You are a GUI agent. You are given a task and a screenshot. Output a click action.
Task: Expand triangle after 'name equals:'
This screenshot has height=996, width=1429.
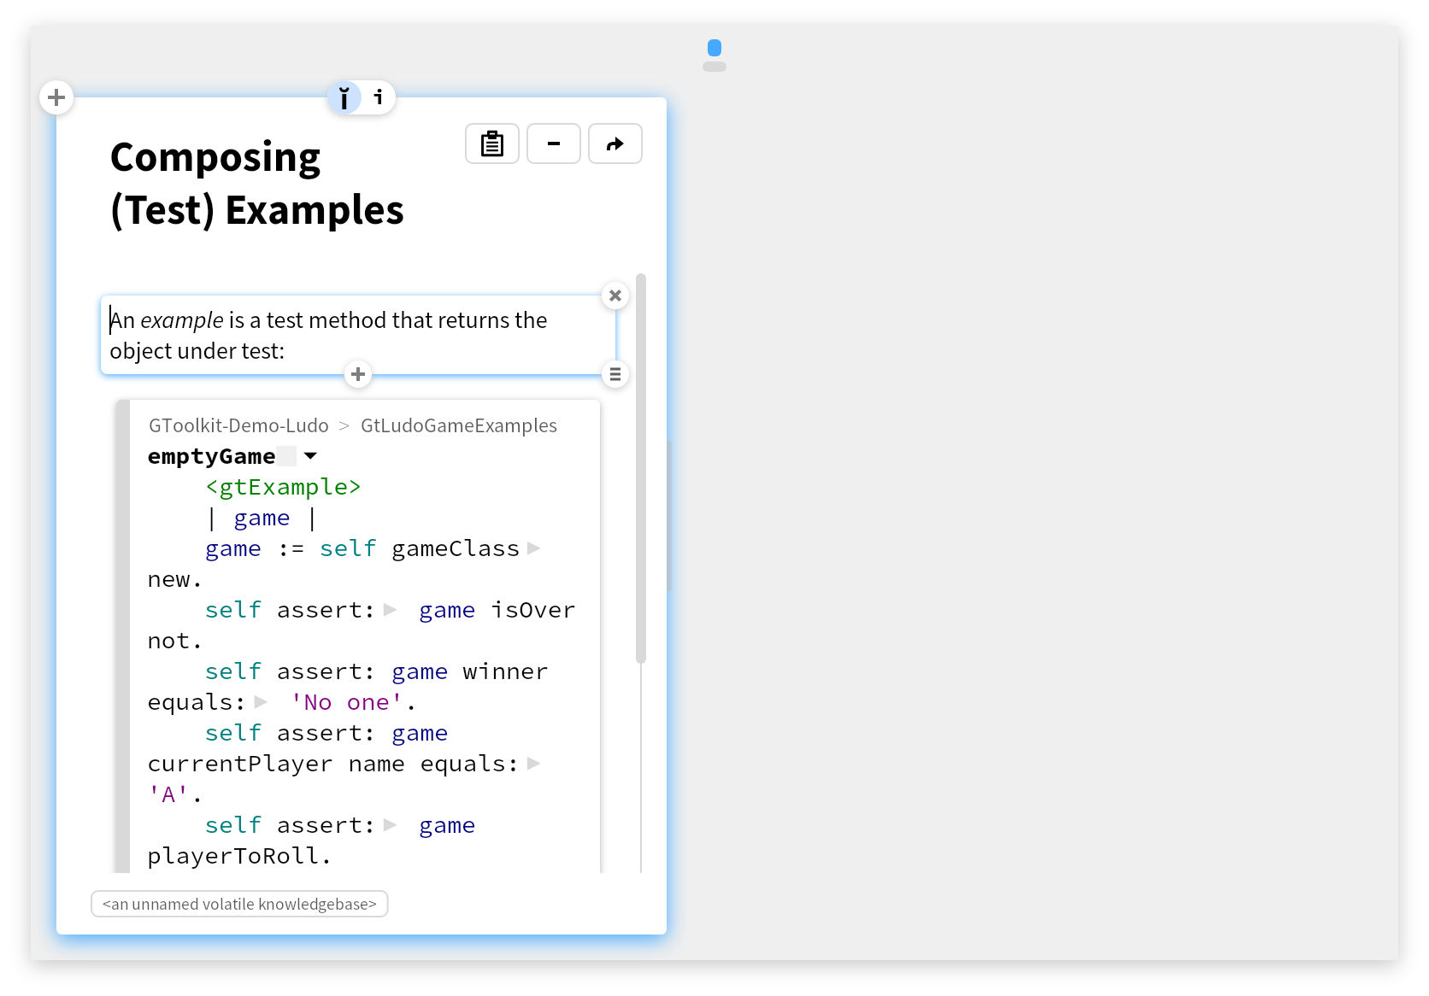coord(534,764)
